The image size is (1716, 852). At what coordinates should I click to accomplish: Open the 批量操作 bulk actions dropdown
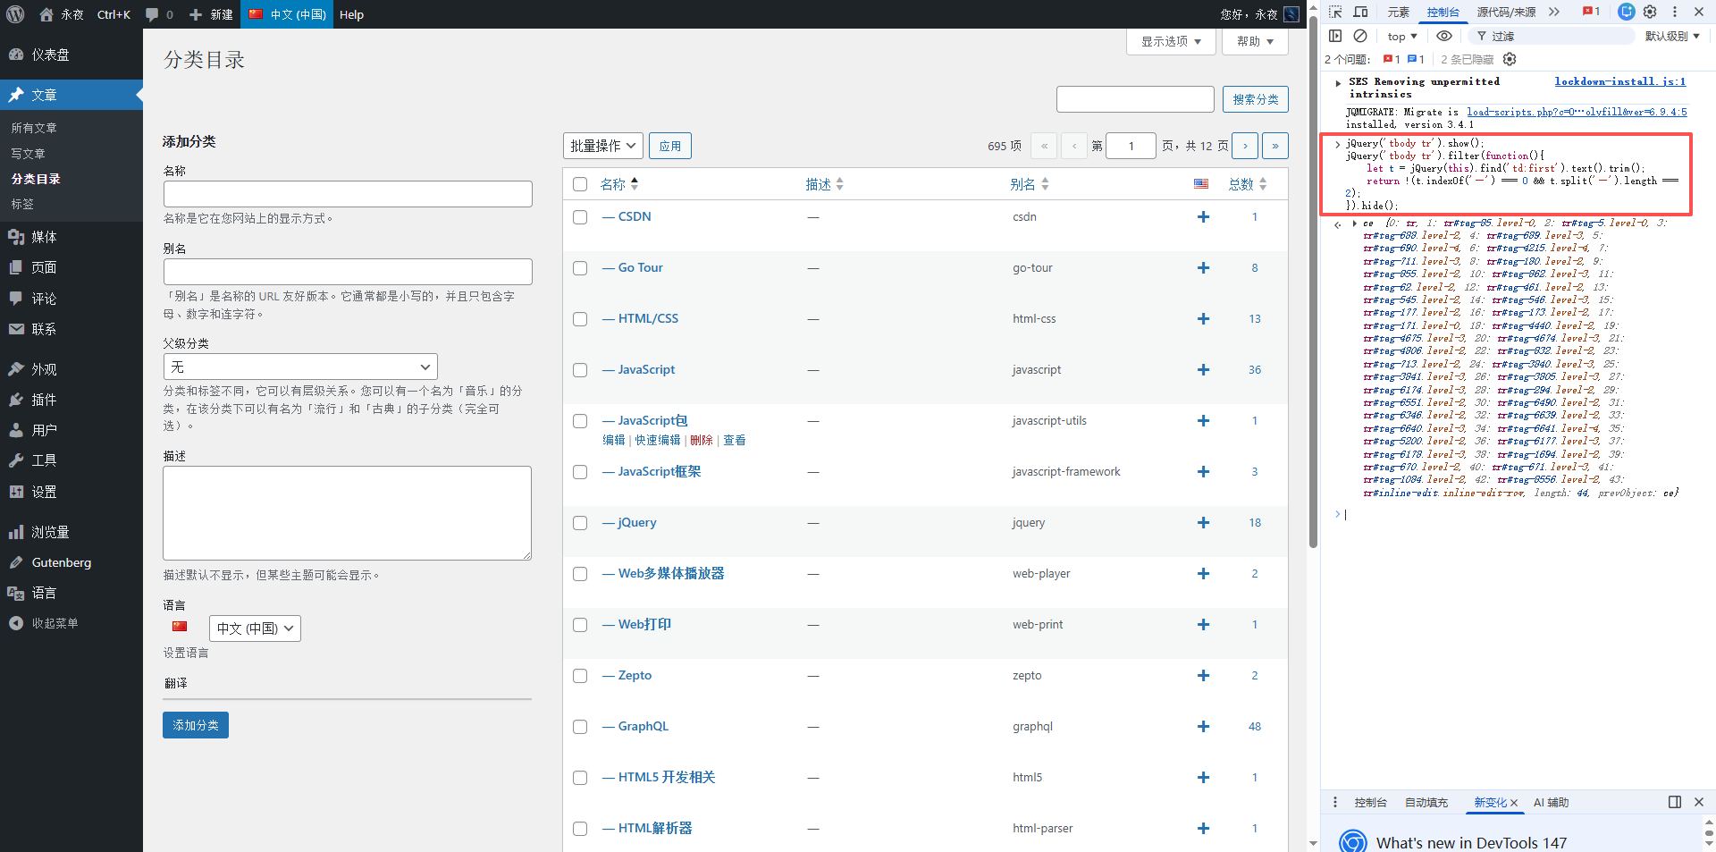pos(603,146)
